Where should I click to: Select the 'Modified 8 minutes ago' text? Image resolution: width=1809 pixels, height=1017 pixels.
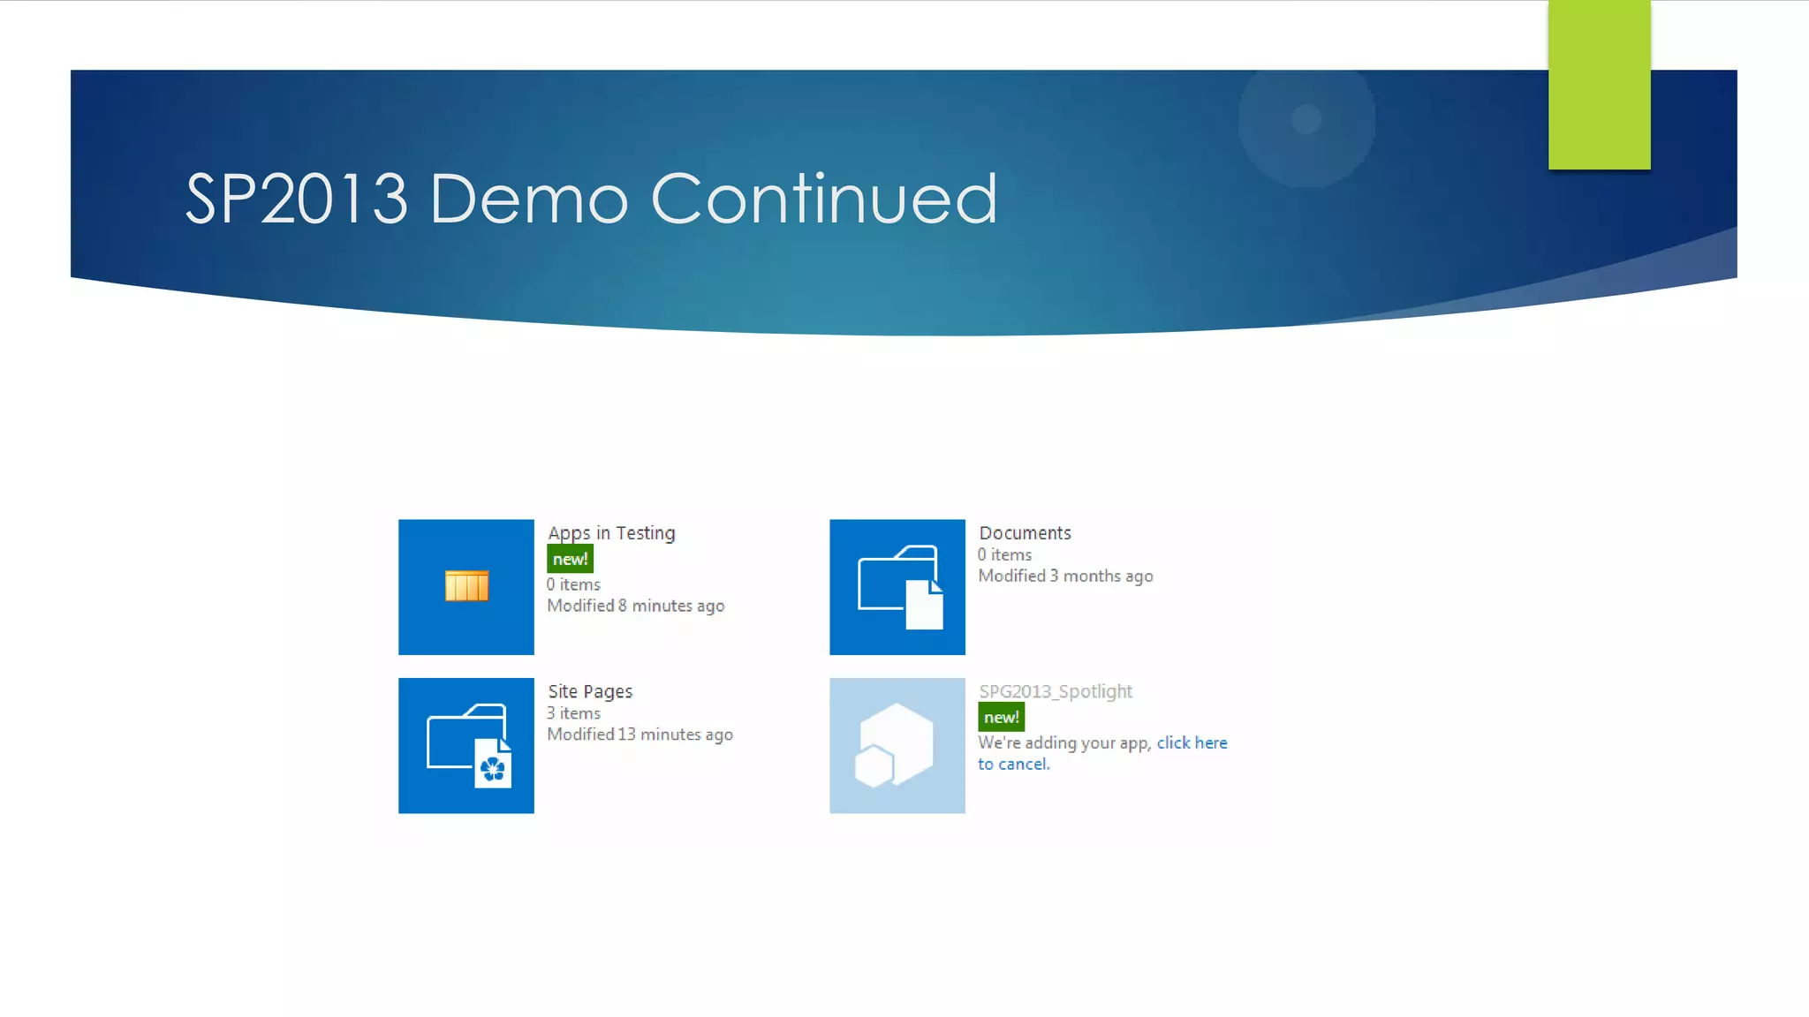[x=636, y=606]
